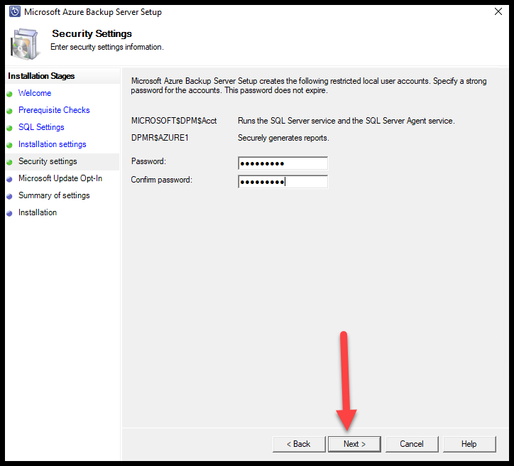Viewport: 514px width, 466px height.
Task: Click the MICROSOFT$DPM$Acct account name
Action: 174,121
